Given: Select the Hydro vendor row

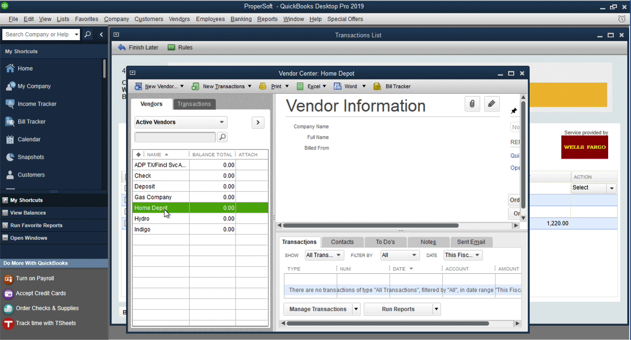Looking at the screenshot, I should pyautogui.click(x=201, y=219).
